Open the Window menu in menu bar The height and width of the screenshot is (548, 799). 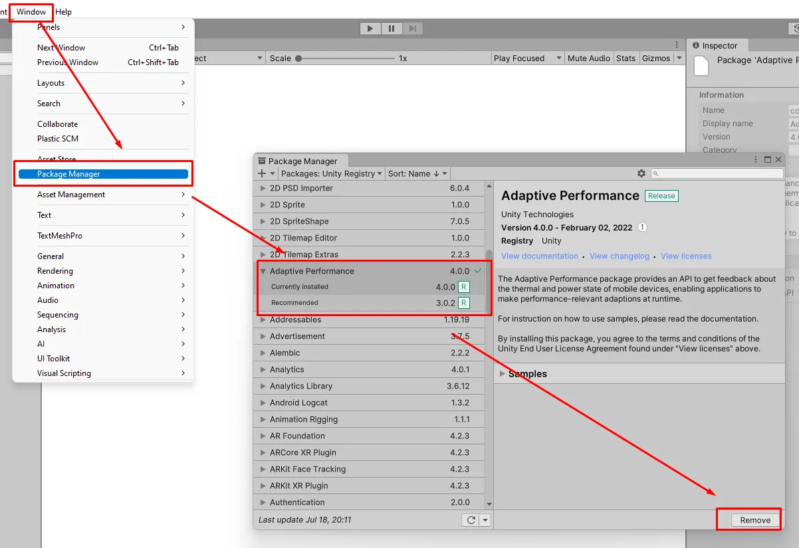(31, 12)
